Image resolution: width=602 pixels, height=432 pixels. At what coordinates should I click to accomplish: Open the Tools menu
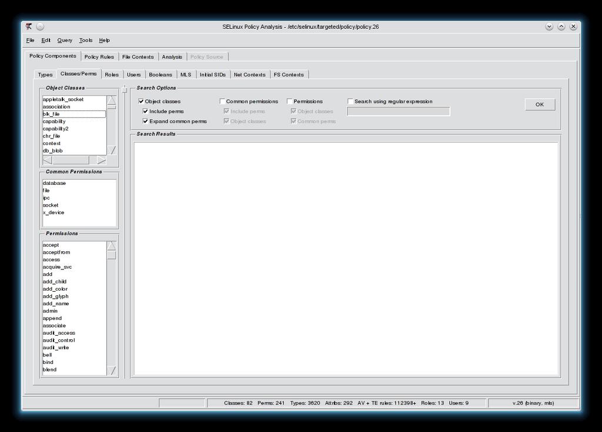tap(86, 41)
